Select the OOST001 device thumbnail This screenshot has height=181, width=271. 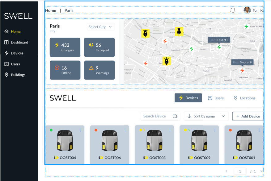point(244,141)
